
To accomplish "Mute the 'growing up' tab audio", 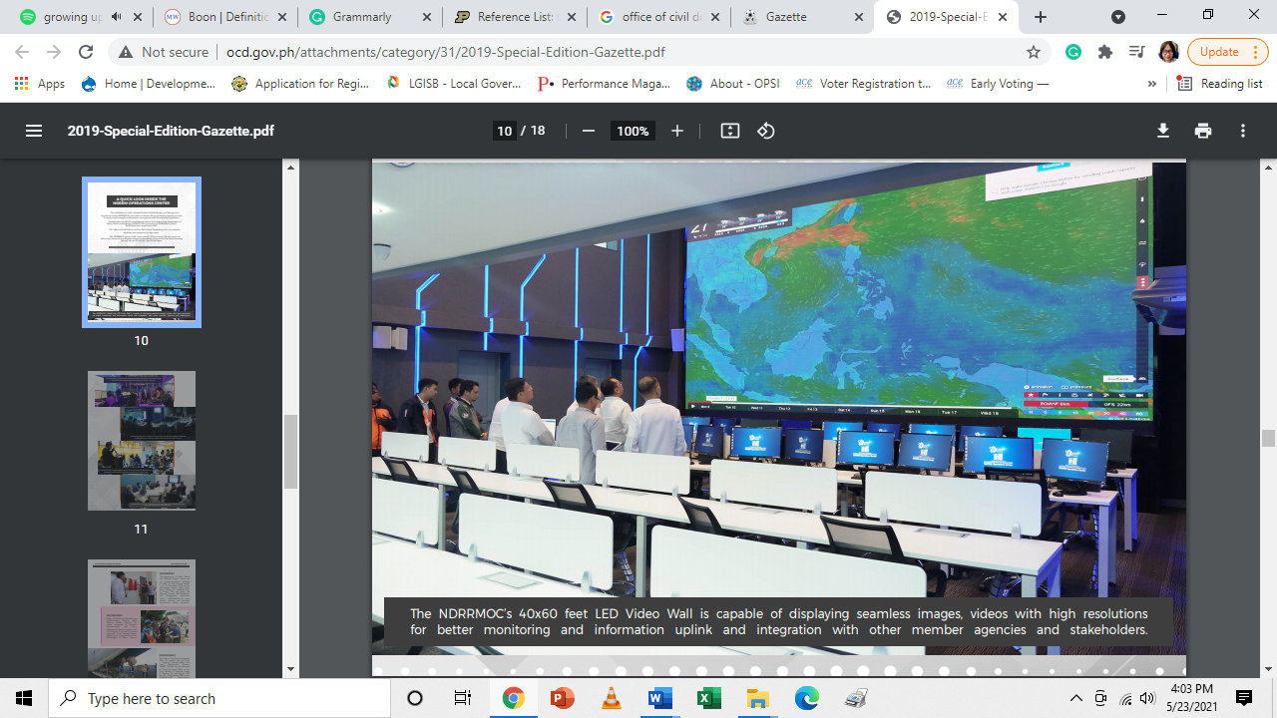I will tap(118, 17).
